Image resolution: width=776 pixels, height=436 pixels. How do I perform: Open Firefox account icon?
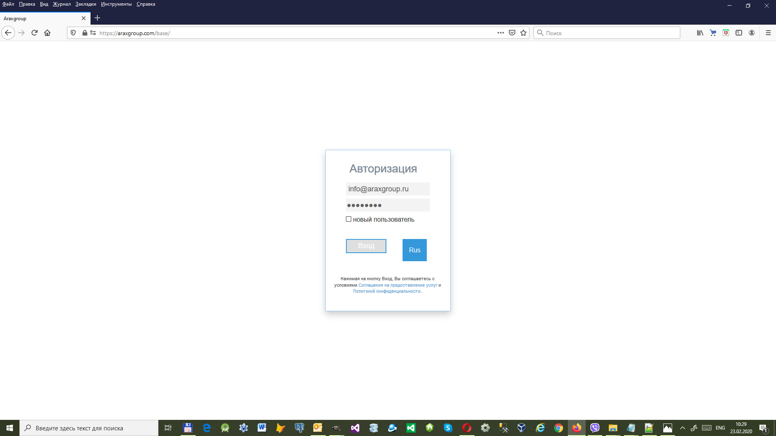752,33
